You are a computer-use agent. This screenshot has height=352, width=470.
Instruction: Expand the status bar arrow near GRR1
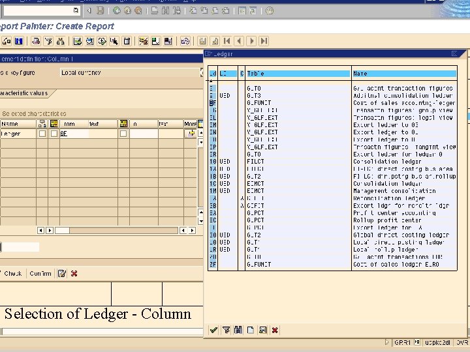[x=387, y=342]
